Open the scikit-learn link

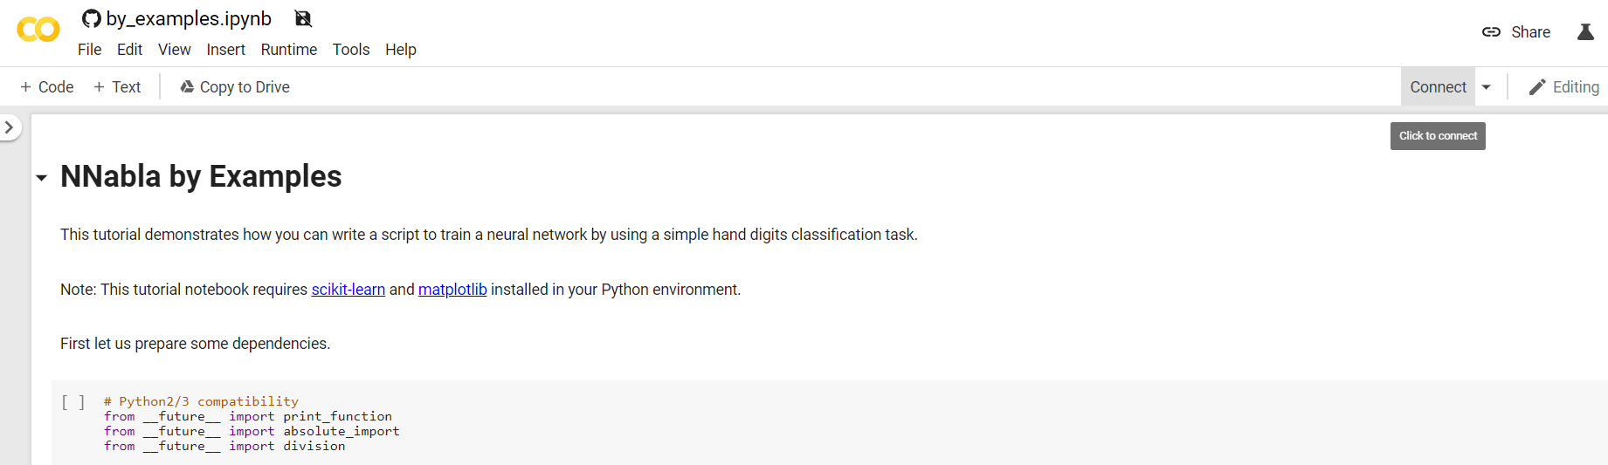pyautogui.click(x=349, y=290)
